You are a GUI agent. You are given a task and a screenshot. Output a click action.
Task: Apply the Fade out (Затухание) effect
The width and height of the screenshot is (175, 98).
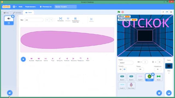tap(74, 59)
